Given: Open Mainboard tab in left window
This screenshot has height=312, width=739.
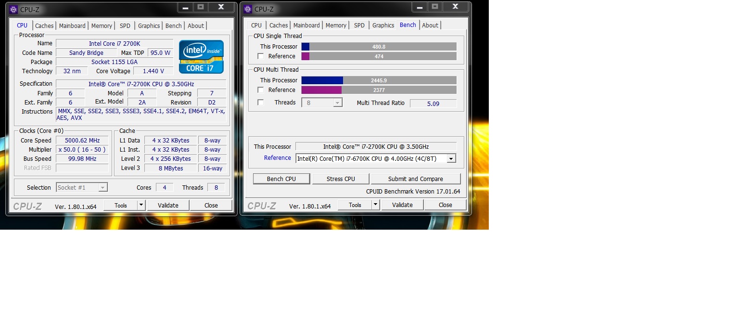Looking at the screenshot, I should pyautogui.click(x=72, y=26).
